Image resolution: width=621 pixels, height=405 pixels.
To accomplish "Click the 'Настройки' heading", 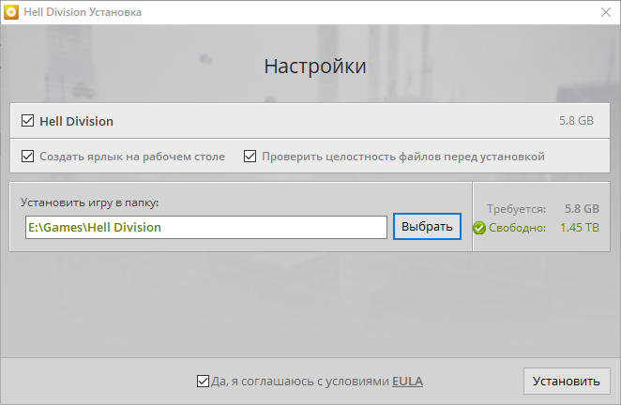I will (x=315, y=67).
